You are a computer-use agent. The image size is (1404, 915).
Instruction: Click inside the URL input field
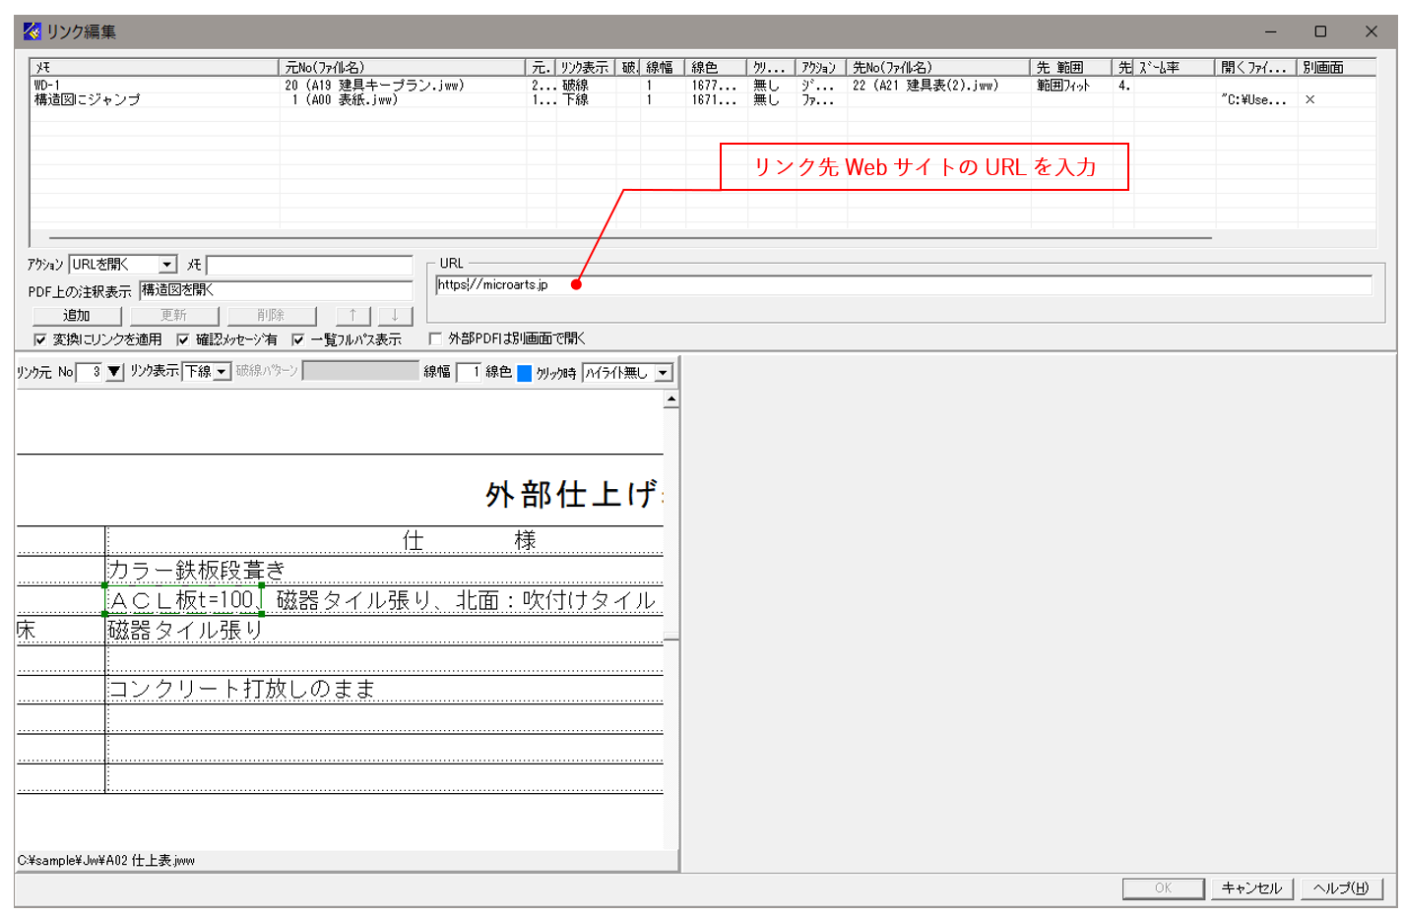(689, 285)
